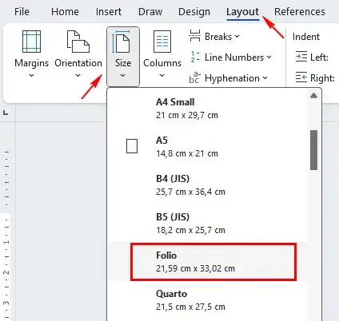Click the Columns icon
339x321 pixels.
[x=162, y=42]
